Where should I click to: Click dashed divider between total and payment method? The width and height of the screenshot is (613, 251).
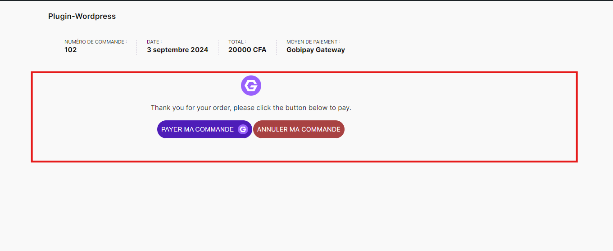(x=277, y=47)
